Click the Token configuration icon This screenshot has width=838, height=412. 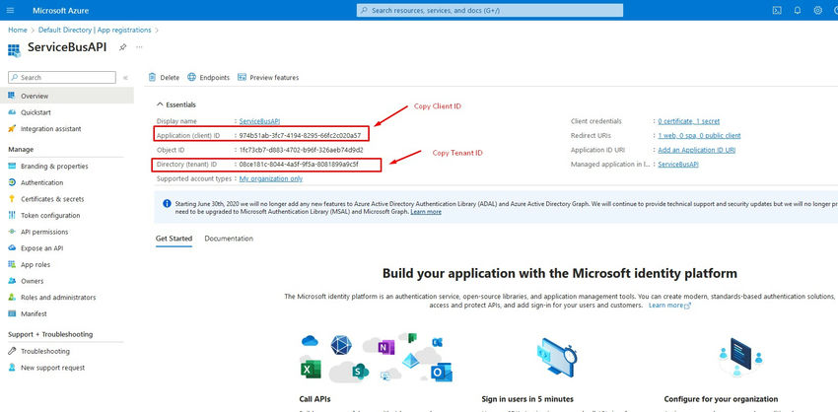tap(12, 215)
